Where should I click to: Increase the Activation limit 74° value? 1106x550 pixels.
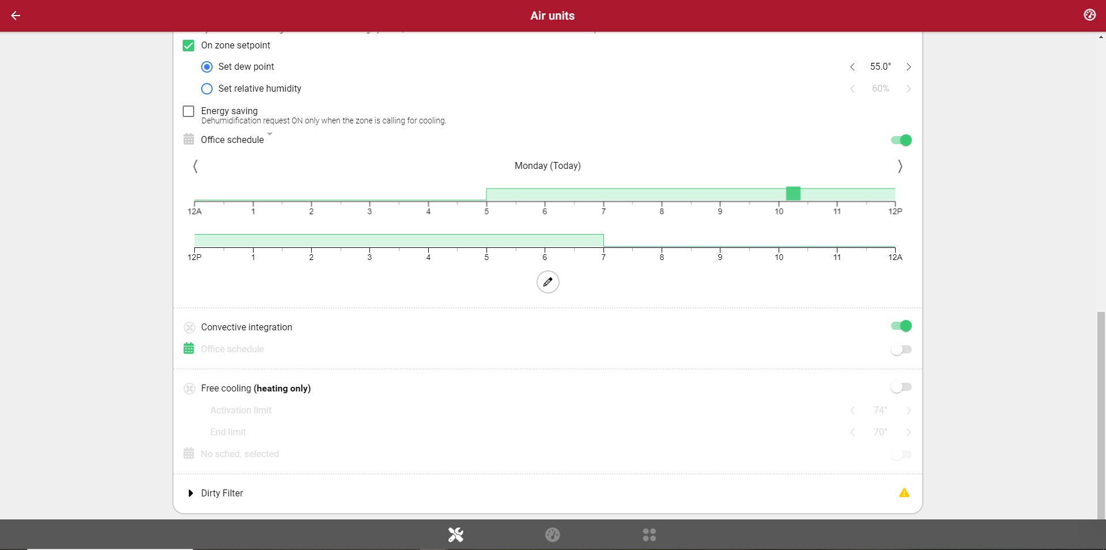(909, 410)
